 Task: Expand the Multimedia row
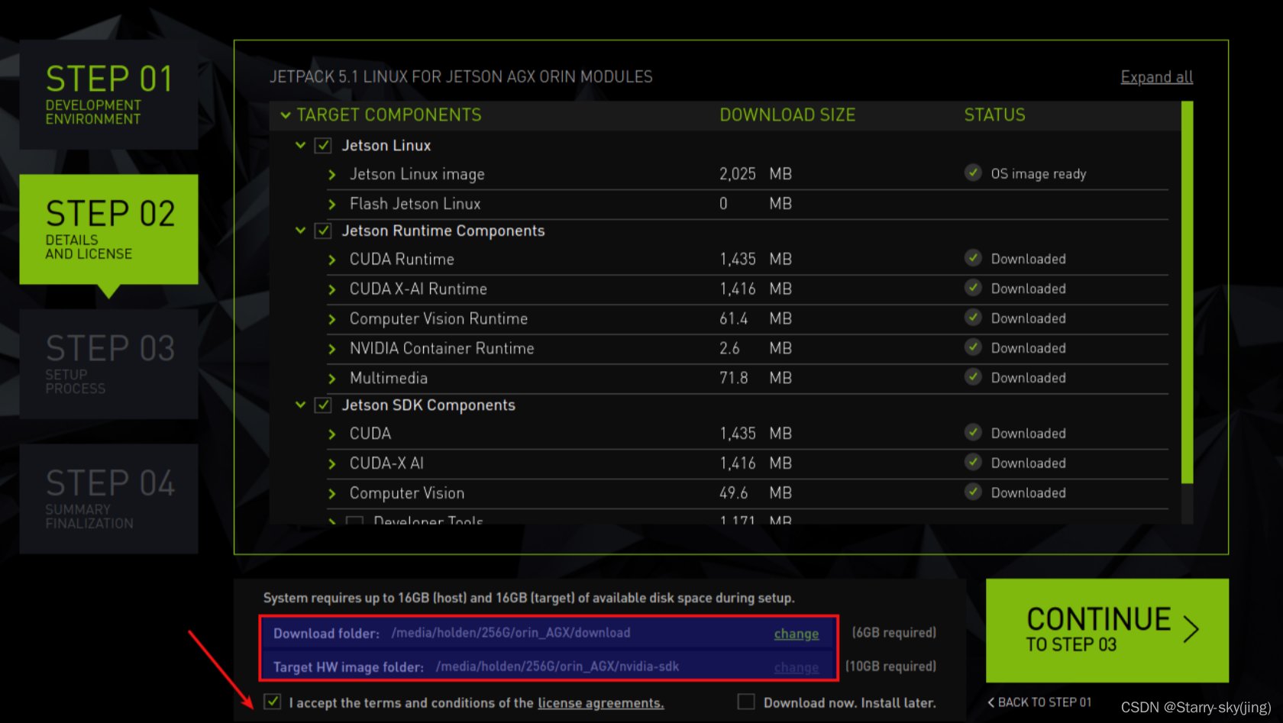(x=331, y=379)
